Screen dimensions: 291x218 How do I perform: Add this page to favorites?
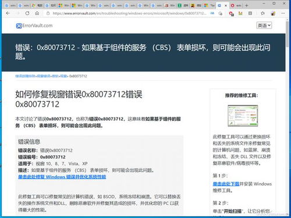click(x=221, y=13)
